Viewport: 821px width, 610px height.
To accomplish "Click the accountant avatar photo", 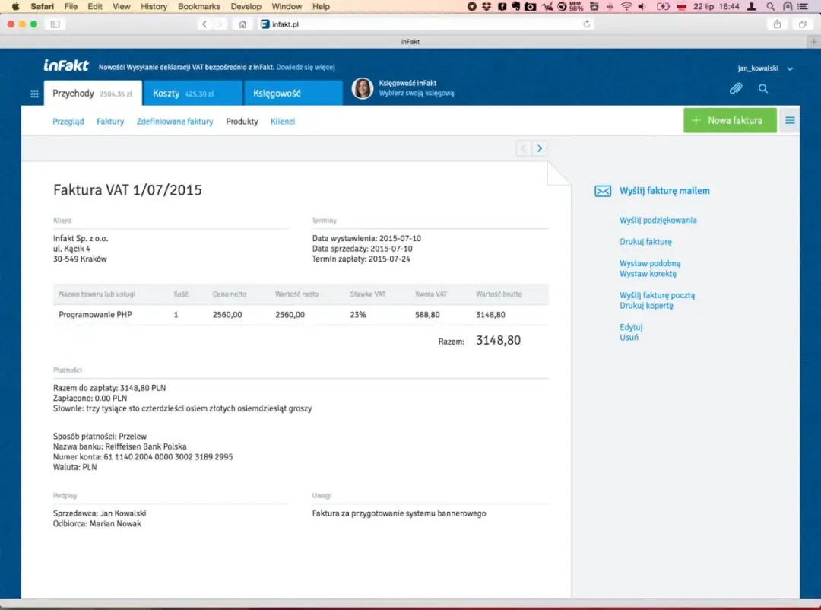I will (363, 88).
